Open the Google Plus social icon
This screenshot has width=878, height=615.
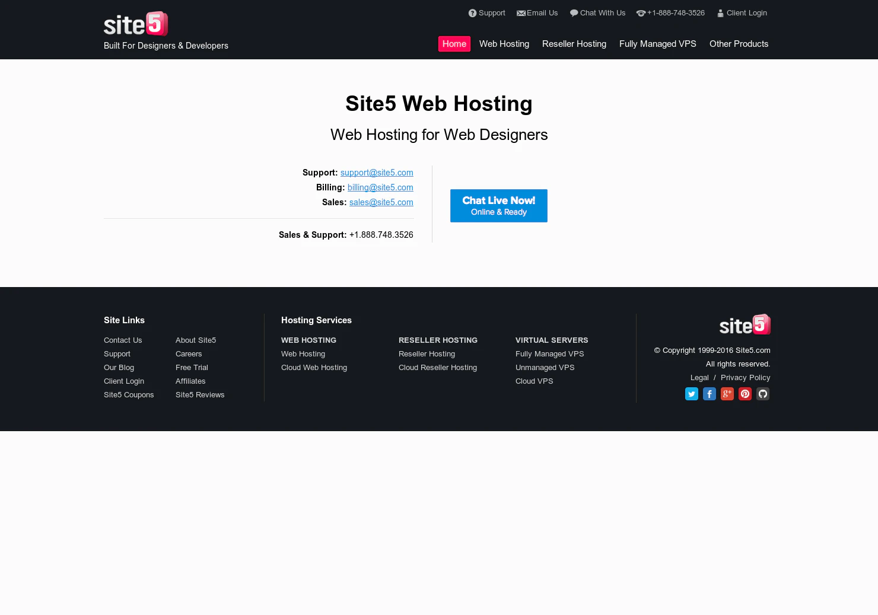tap(727, 394)
